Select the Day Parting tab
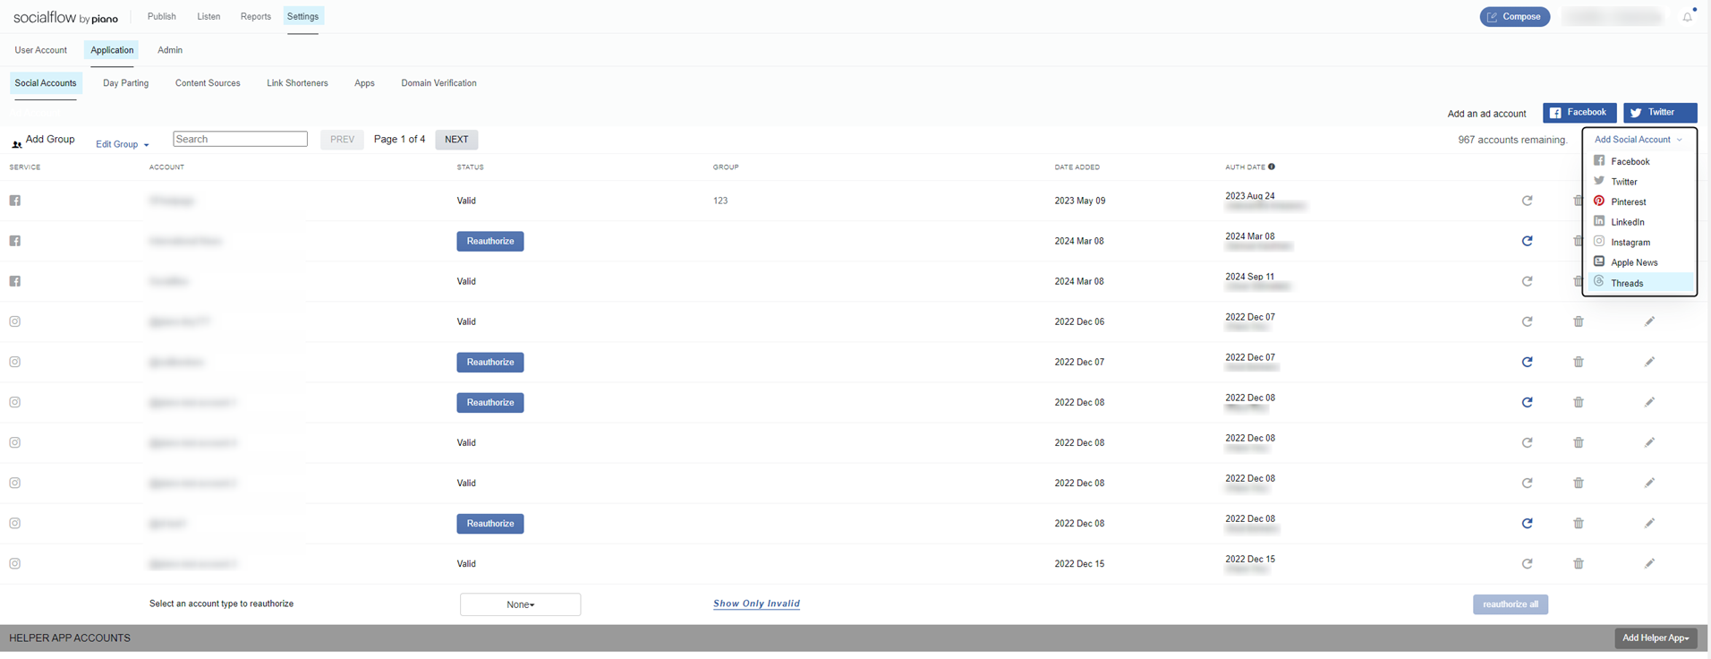The width and height of the screenshot is (1711, 659). click(126, 83)
